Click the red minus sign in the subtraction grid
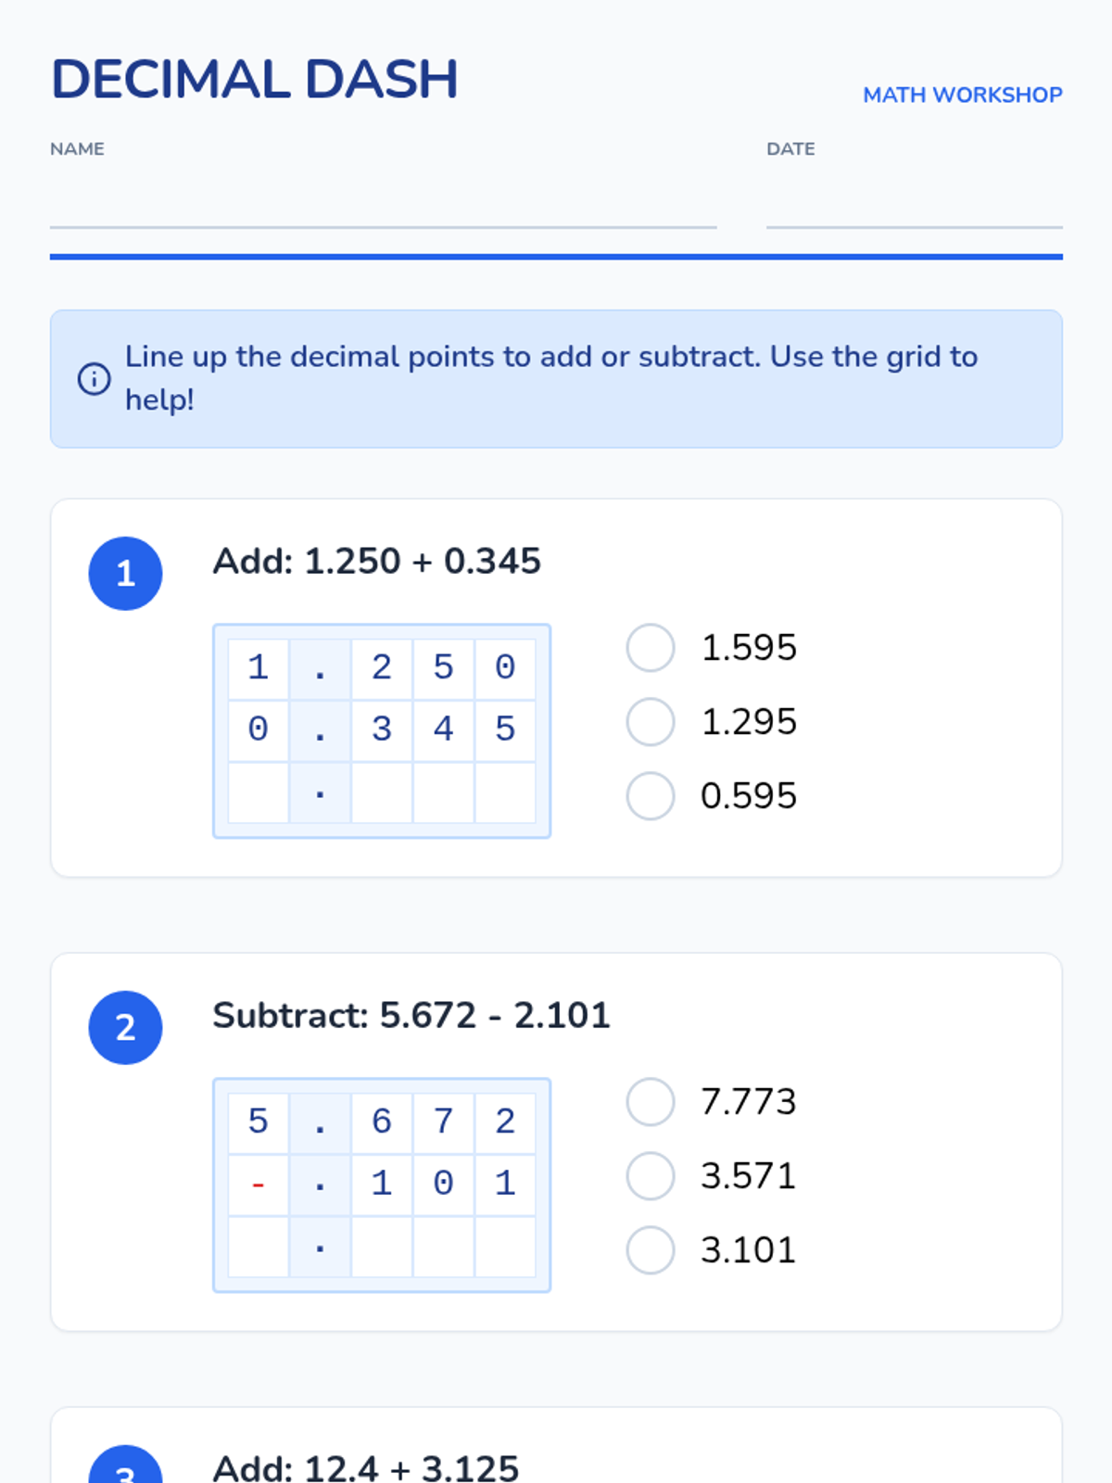Viewport: 1112px width, 1483px height. click(x=259, y=1184)
